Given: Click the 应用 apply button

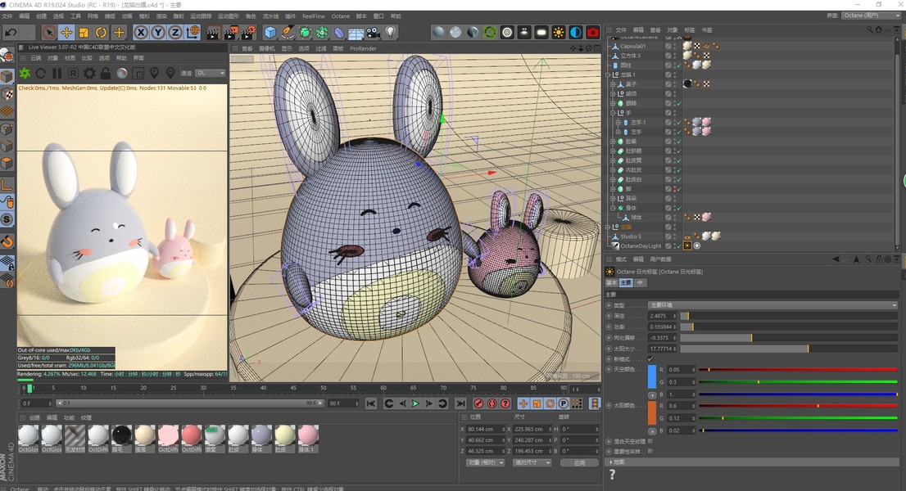Looking at the screenshot, I should click(x=579, y=462).
